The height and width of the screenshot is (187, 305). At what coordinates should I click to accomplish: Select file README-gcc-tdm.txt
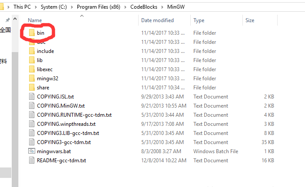coord(61,161)
